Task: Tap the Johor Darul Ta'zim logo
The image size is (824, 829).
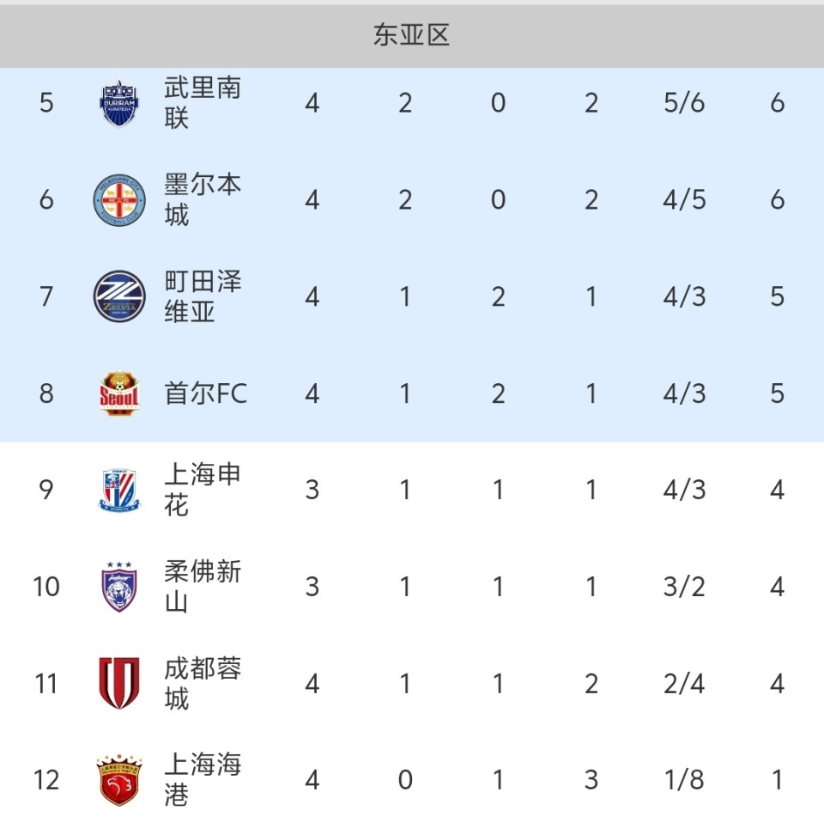Action: tap(119, 587)
